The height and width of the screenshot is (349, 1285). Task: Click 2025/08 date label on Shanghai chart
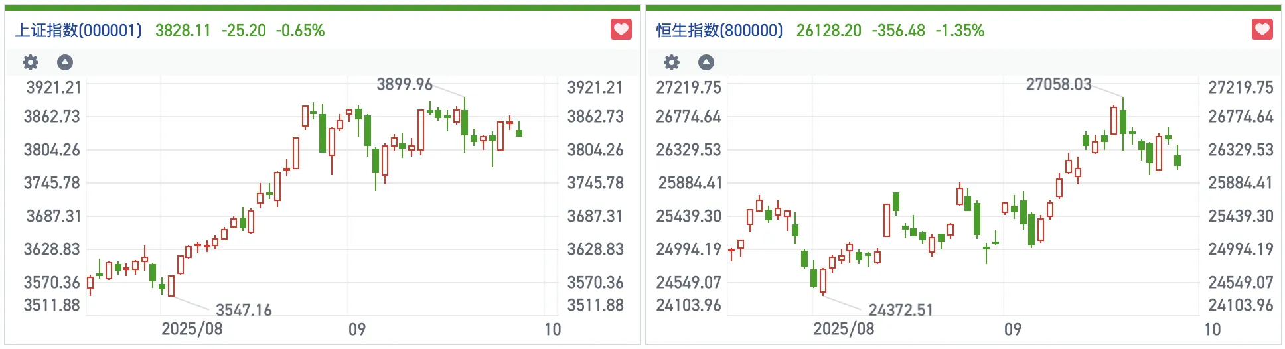[x=192, y=329]
